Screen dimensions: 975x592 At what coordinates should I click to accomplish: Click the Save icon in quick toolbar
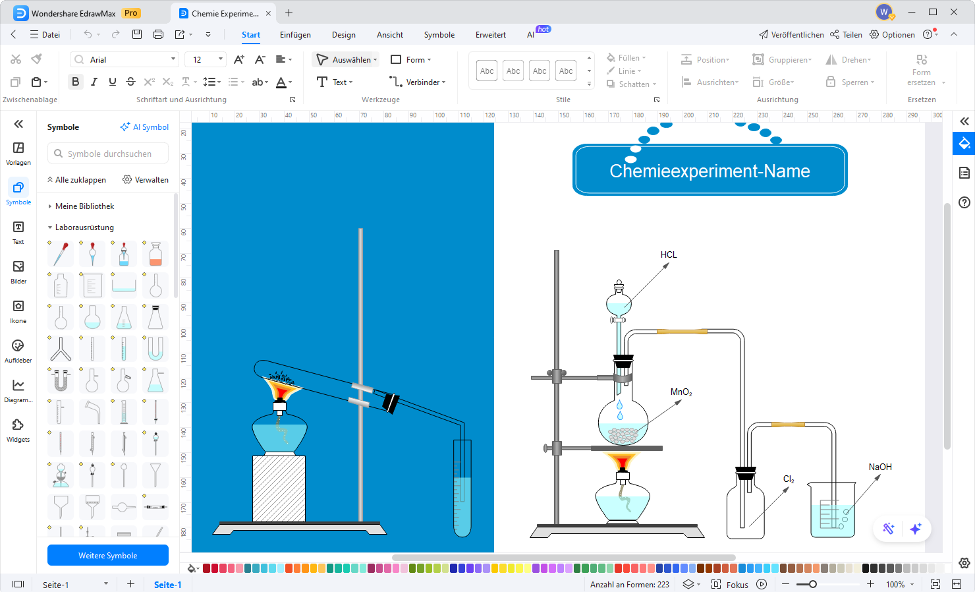(137, 34)
